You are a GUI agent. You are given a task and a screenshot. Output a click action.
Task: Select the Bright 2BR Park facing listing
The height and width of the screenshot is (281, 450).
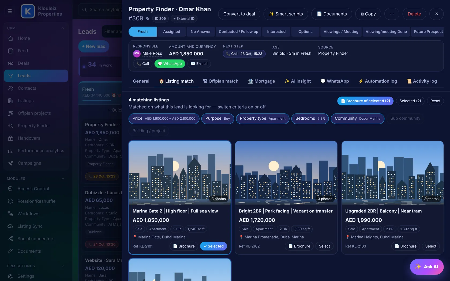tap(324, 246)
